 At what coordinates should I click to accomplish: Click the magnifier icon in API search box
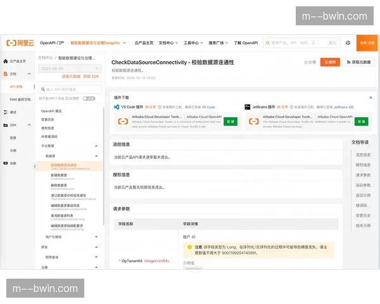tap(43, 89)
